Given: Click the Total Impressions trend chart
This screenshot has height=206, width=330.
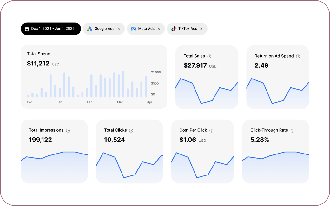Looking at the screenshot, I should point(54,165).
